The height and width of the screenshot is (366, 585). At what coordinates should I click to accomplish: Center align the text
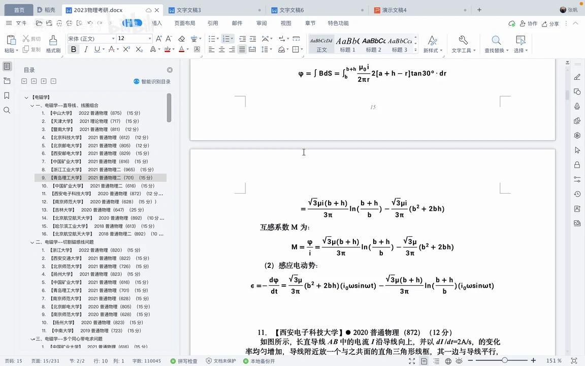221,49
